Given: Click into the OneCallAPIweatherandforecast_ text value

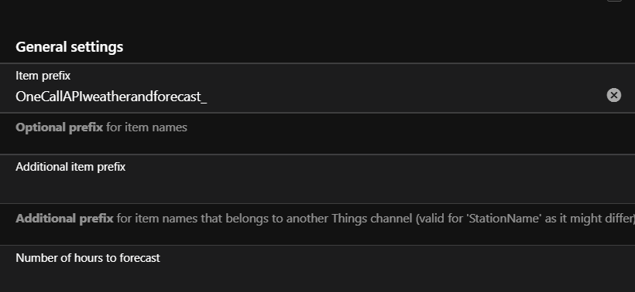Looking at the screenshot, I should click(111, 97).
